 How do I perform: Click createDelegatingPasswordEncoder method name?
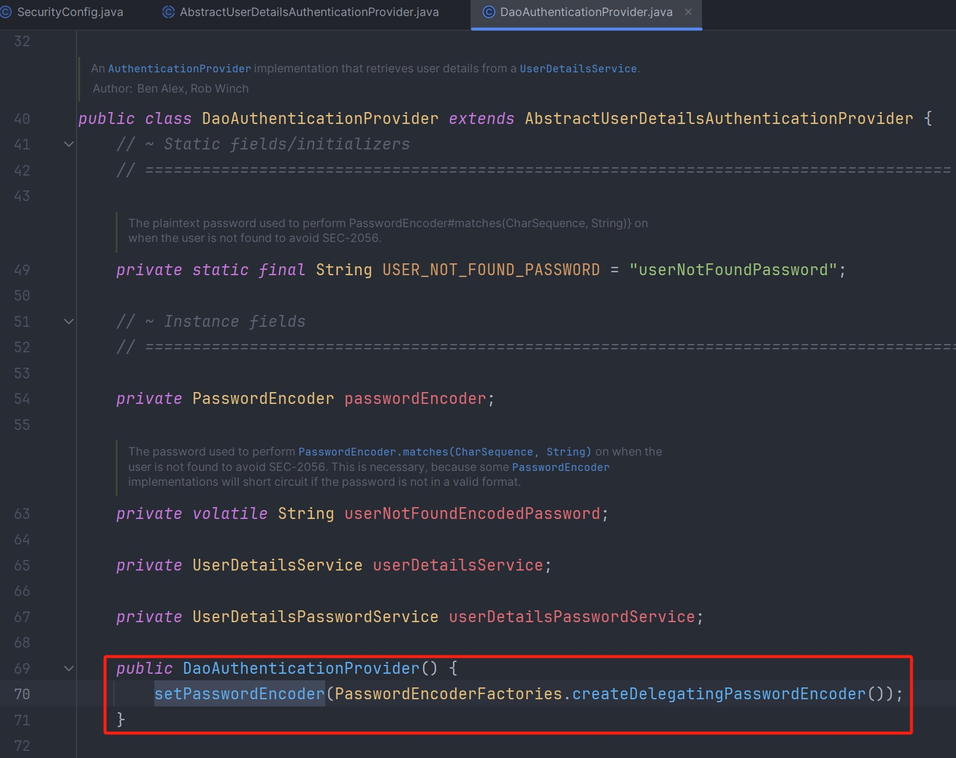pos(719,694)
